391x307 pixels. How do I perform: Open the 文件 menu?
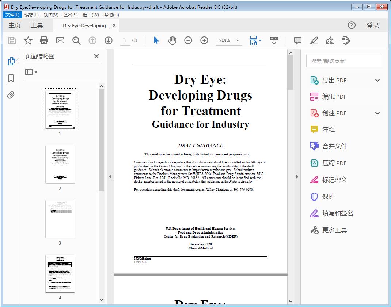pyautogui.click(x=12, y=15)
